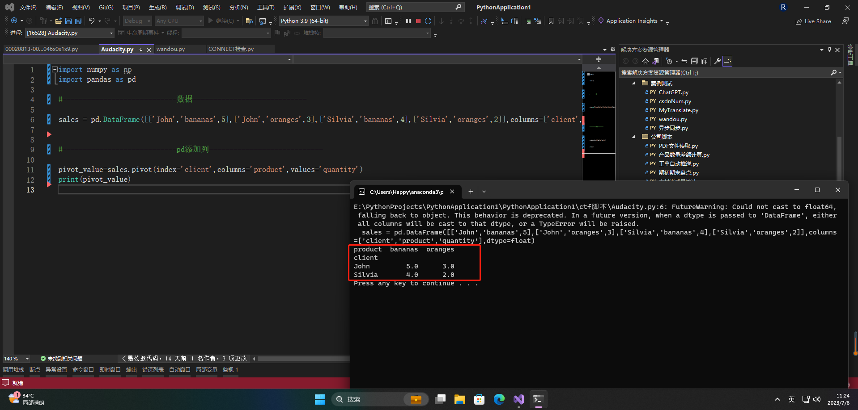Stop debugging with the red square
The height and width of the screenshot is (410, 858).
pos(418,21)
